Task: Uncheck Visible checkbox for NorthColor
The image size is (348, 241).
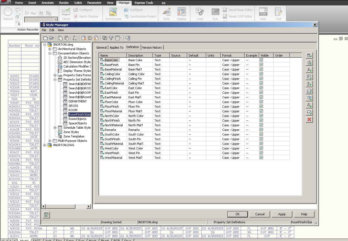Action: tap(261, 116)
